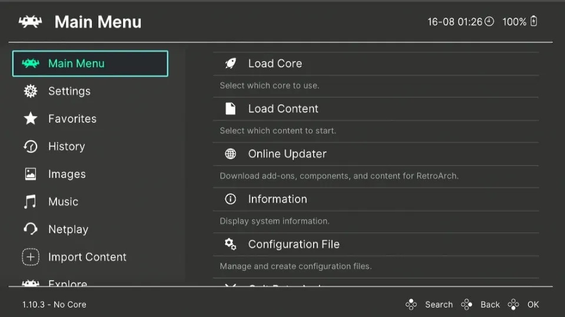
Task: Select the Main Menu sidebar invader icon
Action: tap(30, 63)
